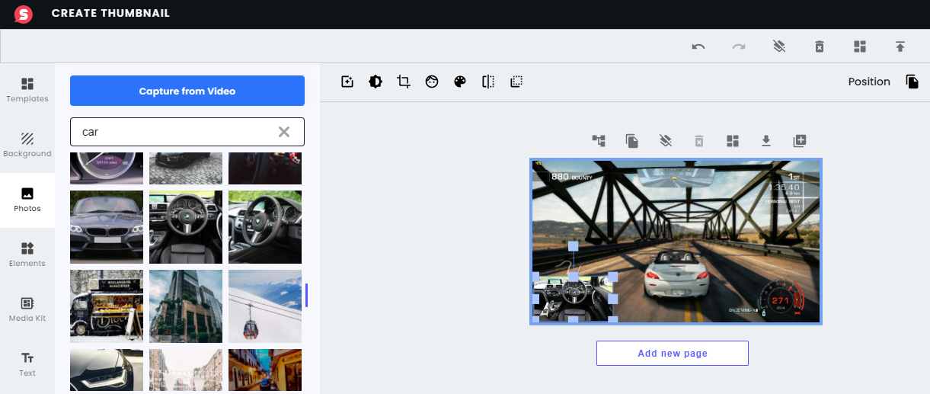This screenshot has width=930, height=394.
Task: Click the red S logo icon
Action: (x=24, y=14)
